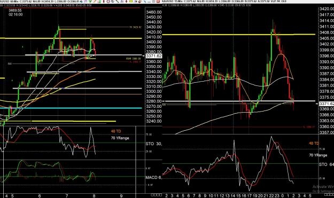Click the 3410.00 price label on left chart axis

coord(153,37)
